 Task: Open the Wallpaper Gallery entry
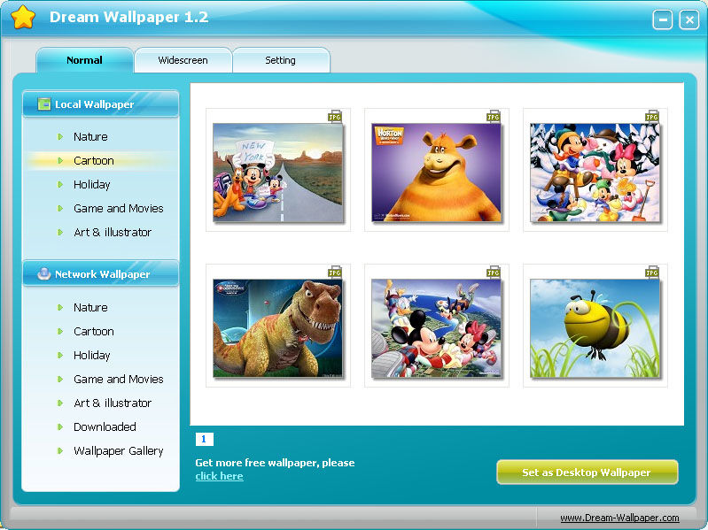click(x=119, y=450)
